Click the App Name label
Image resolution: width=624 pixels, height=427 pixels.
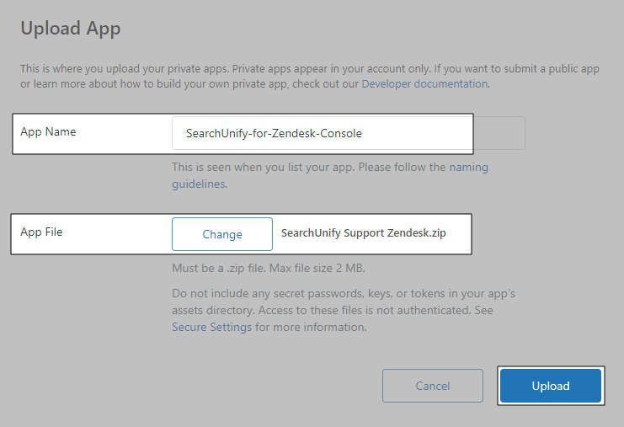[48, 131]
